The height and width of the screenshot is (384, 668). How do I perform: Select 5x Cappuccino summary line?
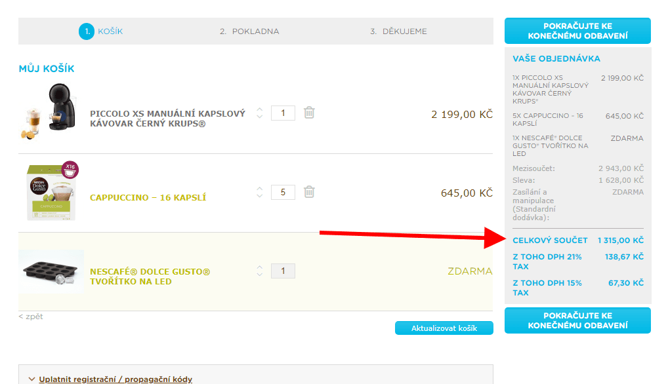tap(577, 119)
